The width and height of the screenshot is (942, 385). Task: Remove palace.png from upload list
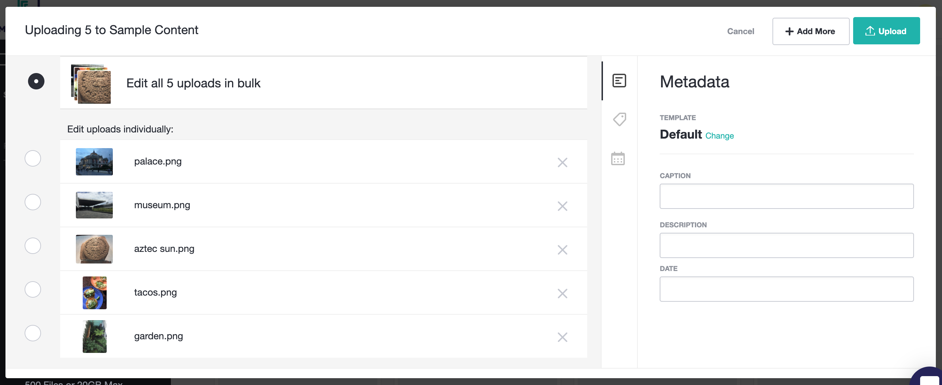(562, 162)
